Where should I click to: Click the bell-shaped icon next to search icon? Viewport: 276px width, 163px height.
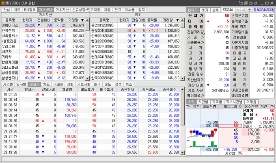tap(249, 10)
